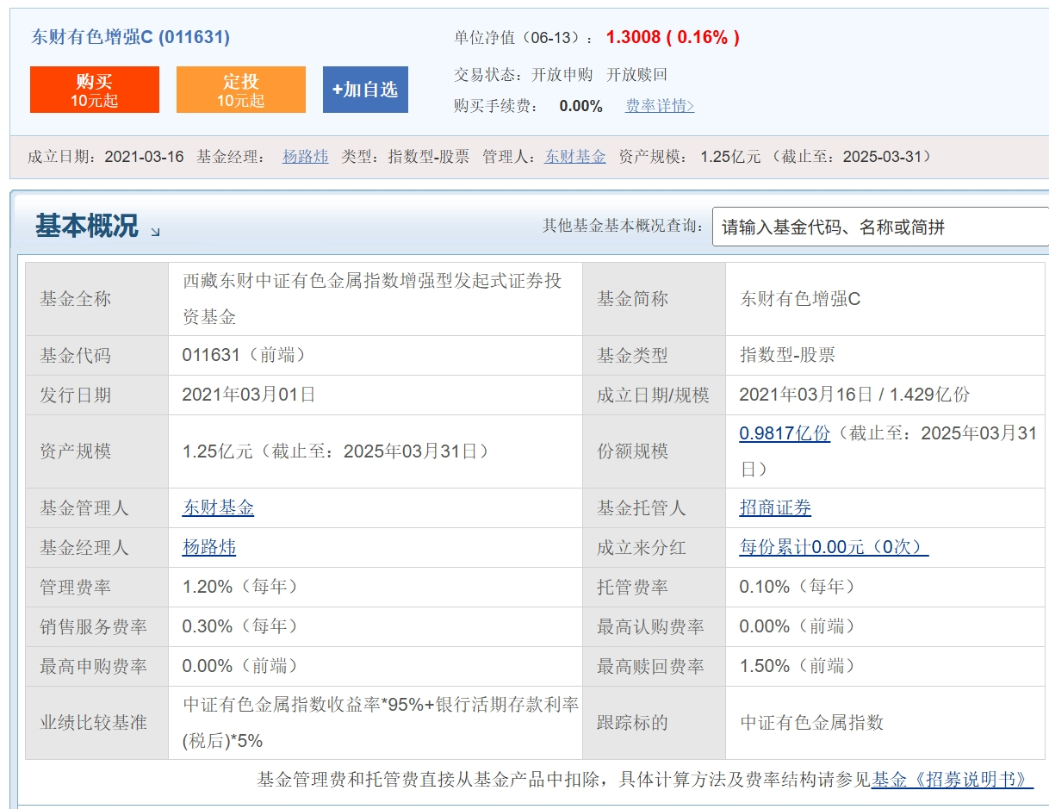Select the 0.00%（前端） value in 最高申购费率 row
Image resolution: width=1049 pixels, height=809 pixels.
tap(240, 666)
